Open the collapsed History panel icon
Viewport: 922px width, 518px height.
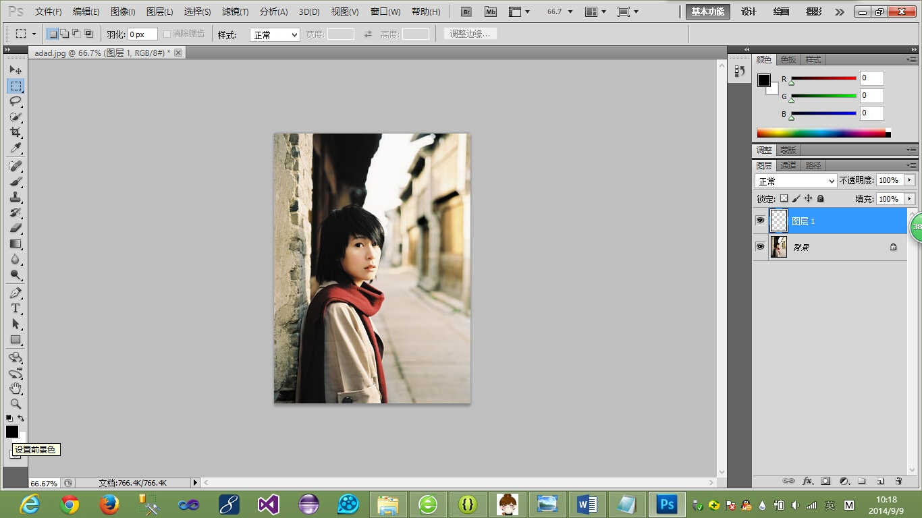[x=739, y=71]
